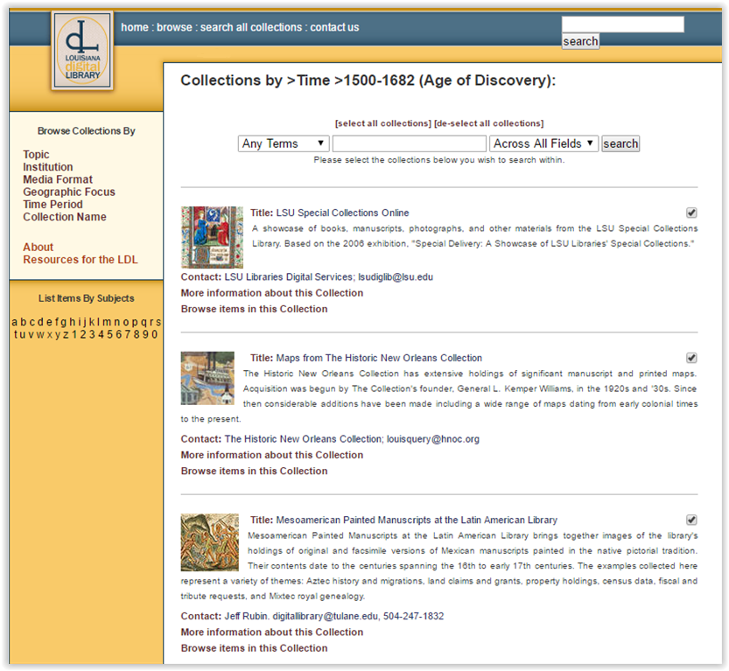
Task: Open Resources for the LDL
Action: 81,260
